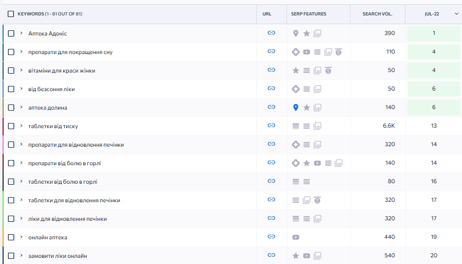The height and width of the screenshot is (264, 462).
Task: Check the Аптека Адоніс row checkbox
Action: point(11,33)
